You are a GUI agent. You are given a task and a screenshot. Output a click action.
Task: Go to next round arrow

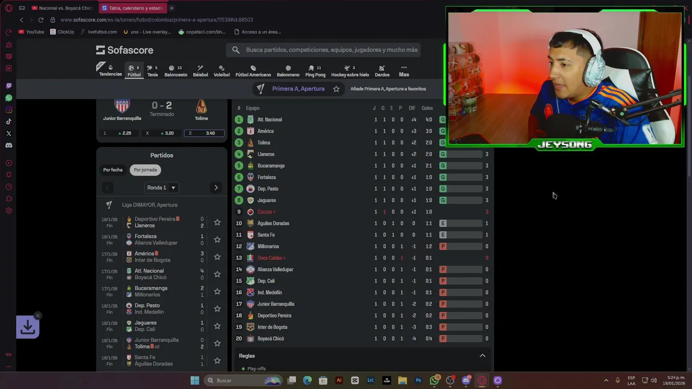point(216,187)
